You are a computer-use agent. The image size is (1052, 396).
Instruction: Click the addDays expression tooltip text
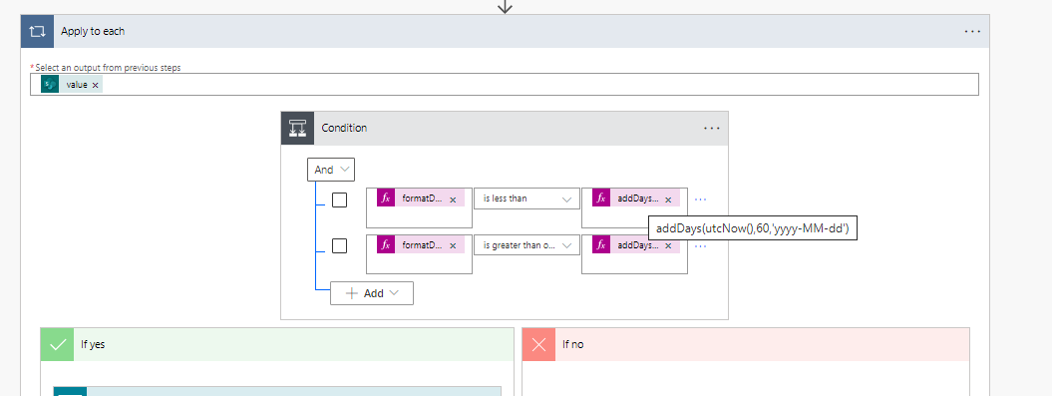click(x=753, y=228)
